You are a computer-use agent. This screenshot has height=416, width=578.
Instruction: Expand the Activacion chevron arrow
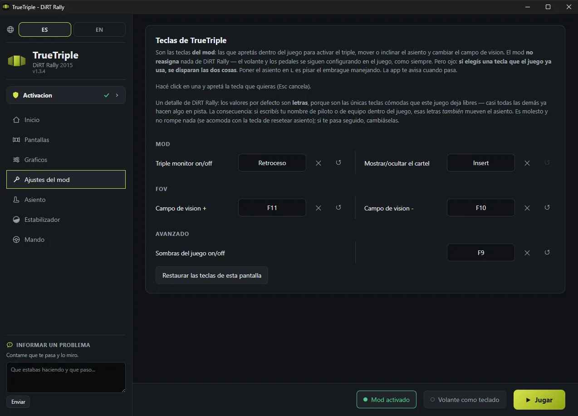click(117, 95)
